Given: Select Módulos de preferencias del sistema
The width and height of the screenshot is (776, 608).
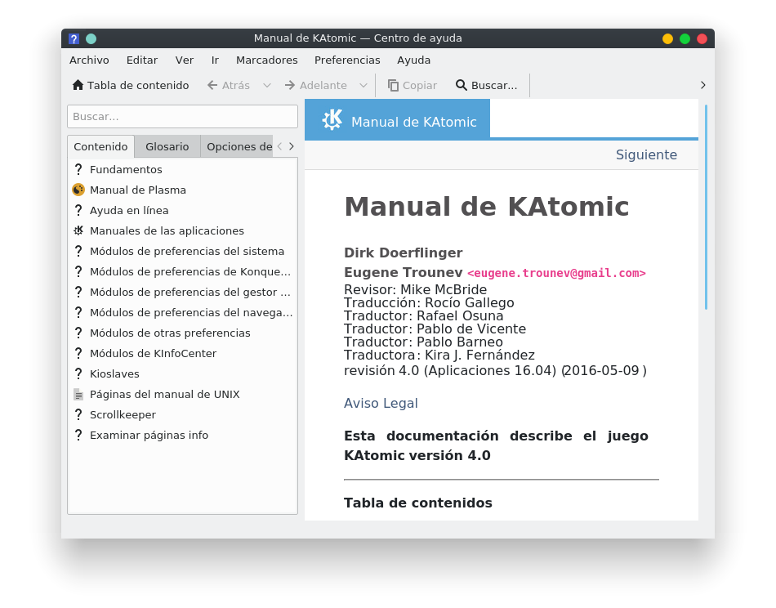Looking at the screenshot, I should [x=187, y=252].
